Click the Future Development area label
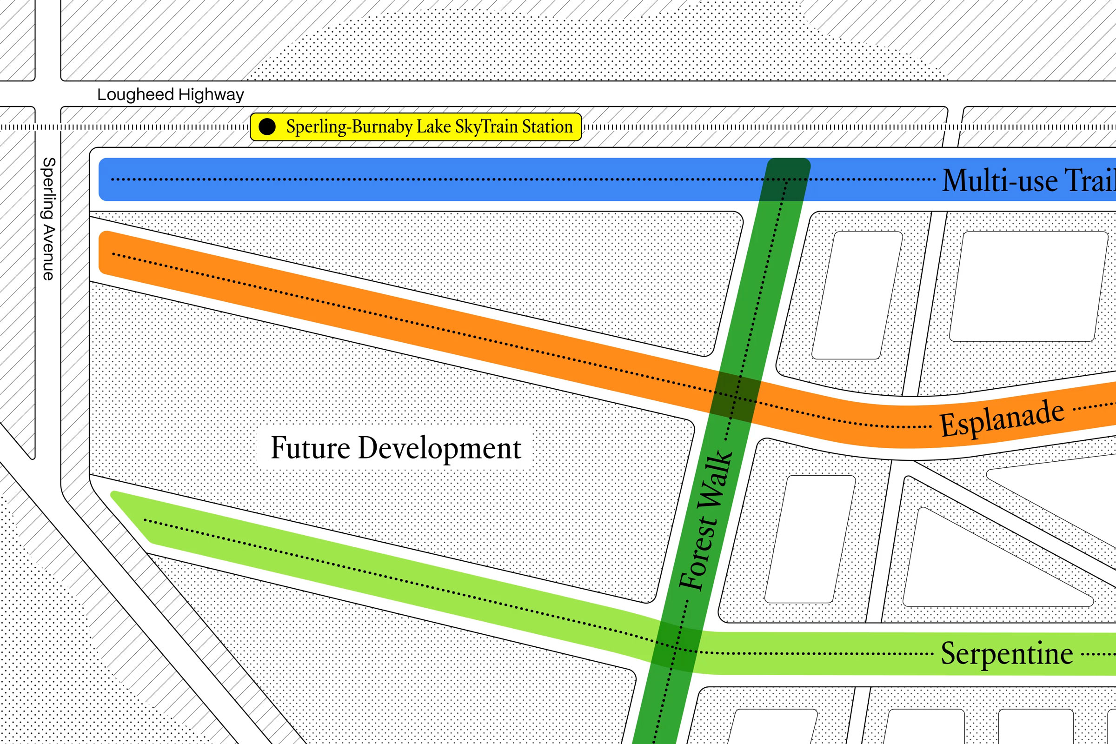 396,447
